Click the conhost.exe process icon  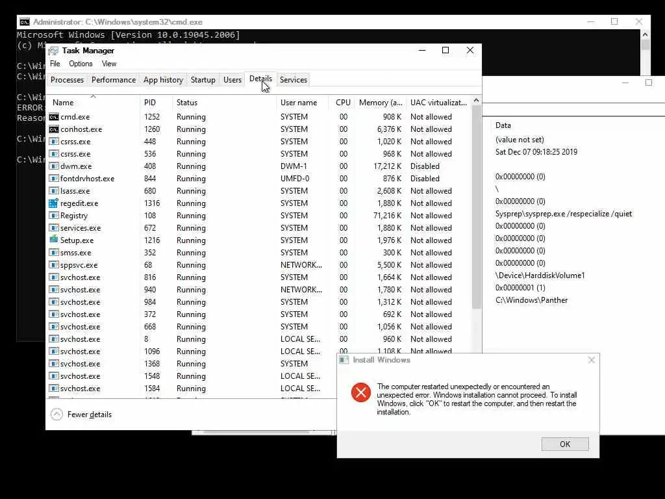point(54,129)
